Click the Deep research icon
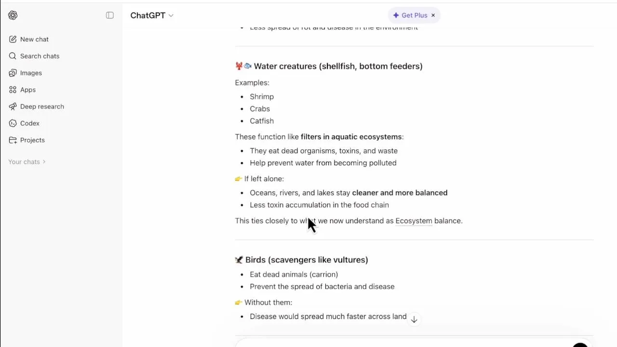This screenshot has height=347, width=617. point(13,107)
